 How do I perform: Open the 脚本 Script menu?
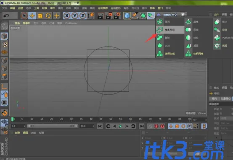(x=152, y=8)
